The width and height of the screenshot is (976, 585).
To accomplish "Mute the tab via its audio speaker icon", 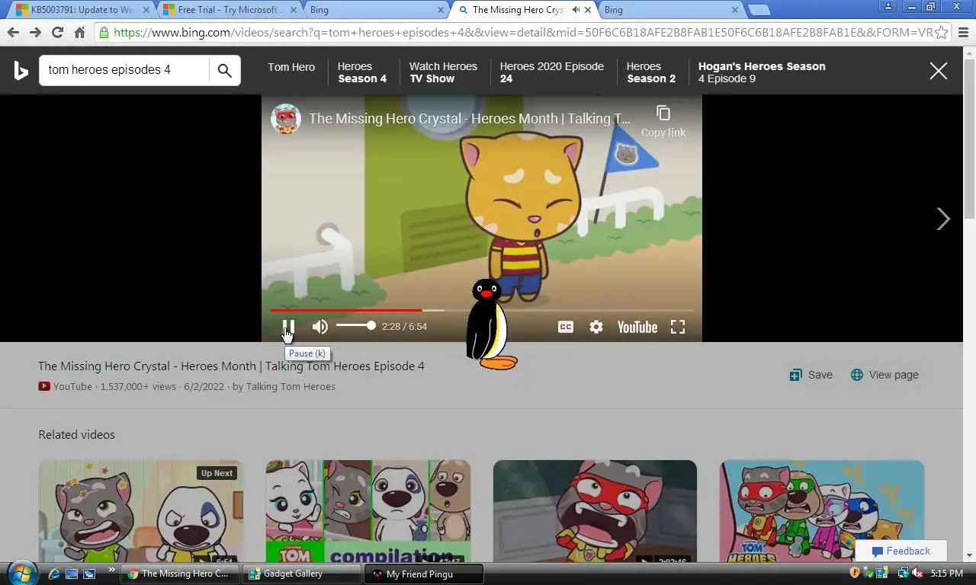I will point(575,10).
